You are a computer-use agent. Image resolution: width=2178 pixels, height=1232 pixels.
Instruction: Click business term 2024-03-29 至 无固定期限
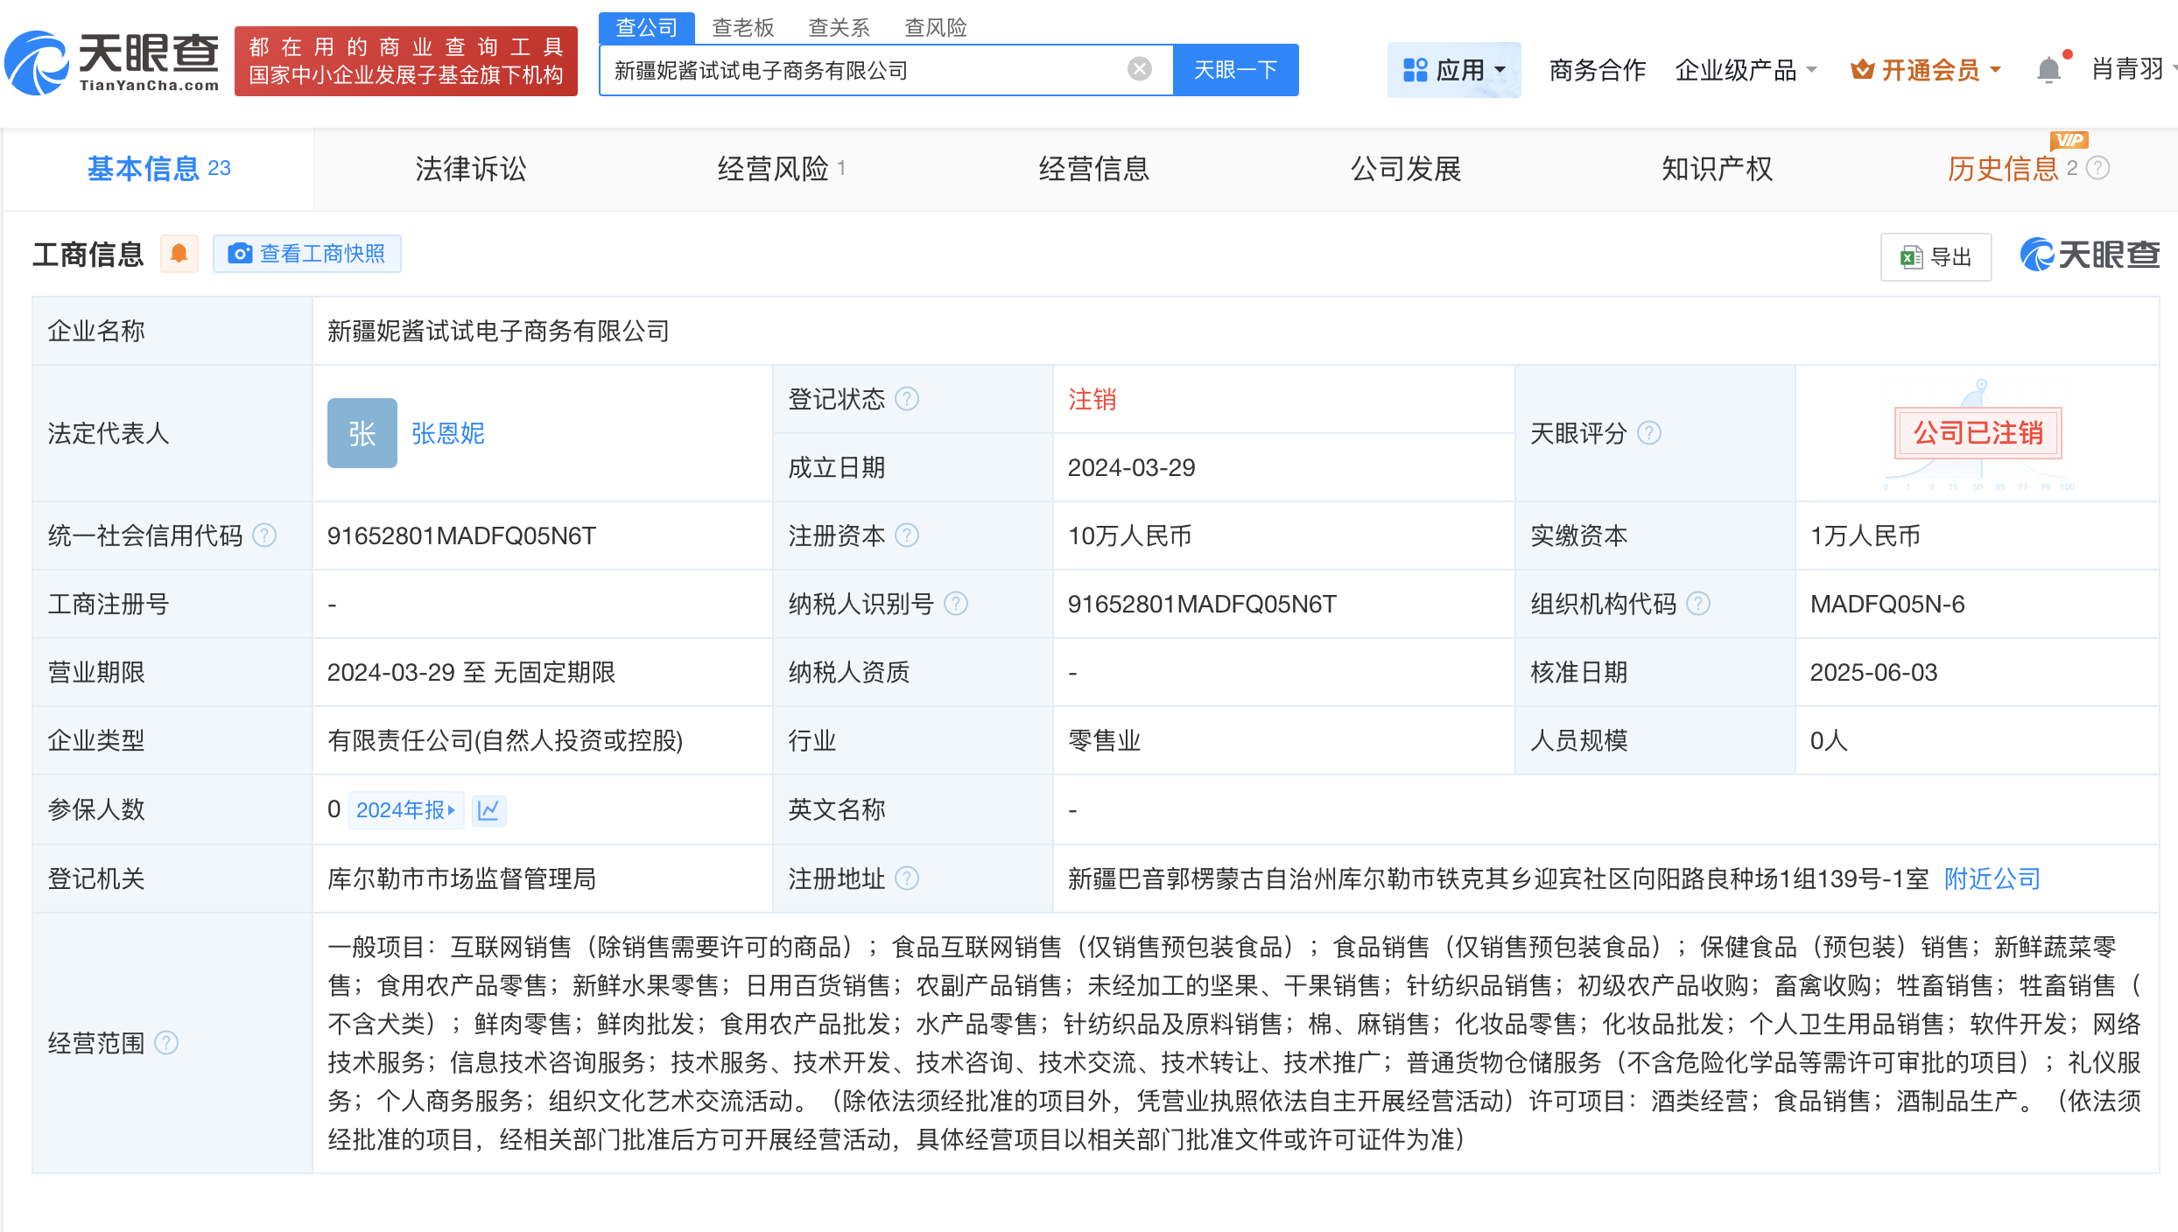(x=471, y=672)
